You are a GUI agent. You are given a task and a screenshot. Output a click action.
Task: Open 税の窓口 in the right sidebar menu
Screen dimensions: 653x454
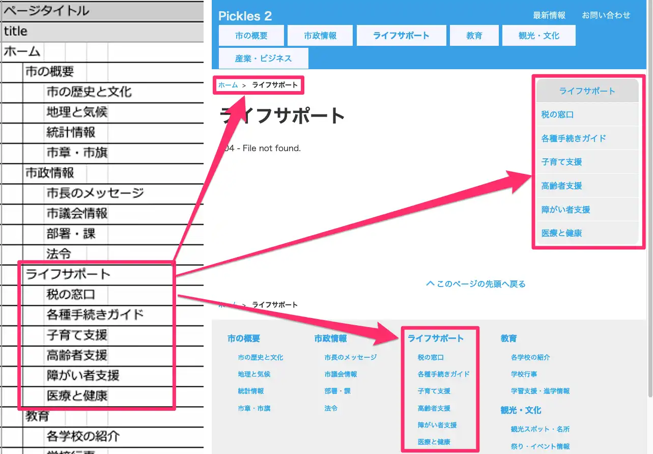[557, 115]
